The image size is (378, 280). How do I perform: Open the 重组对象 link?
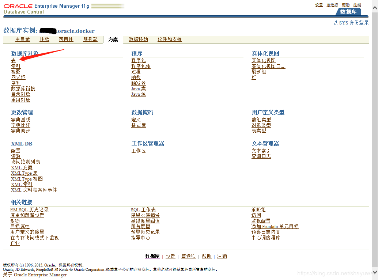coord(20,100)
